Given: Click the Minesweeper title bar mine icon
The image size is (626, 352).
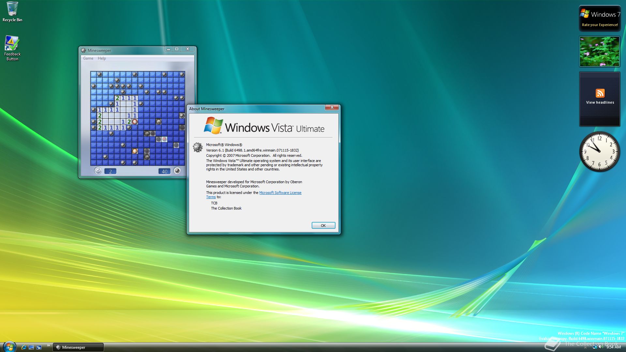Looking at the screenshot, I should [x=83, y=50].
